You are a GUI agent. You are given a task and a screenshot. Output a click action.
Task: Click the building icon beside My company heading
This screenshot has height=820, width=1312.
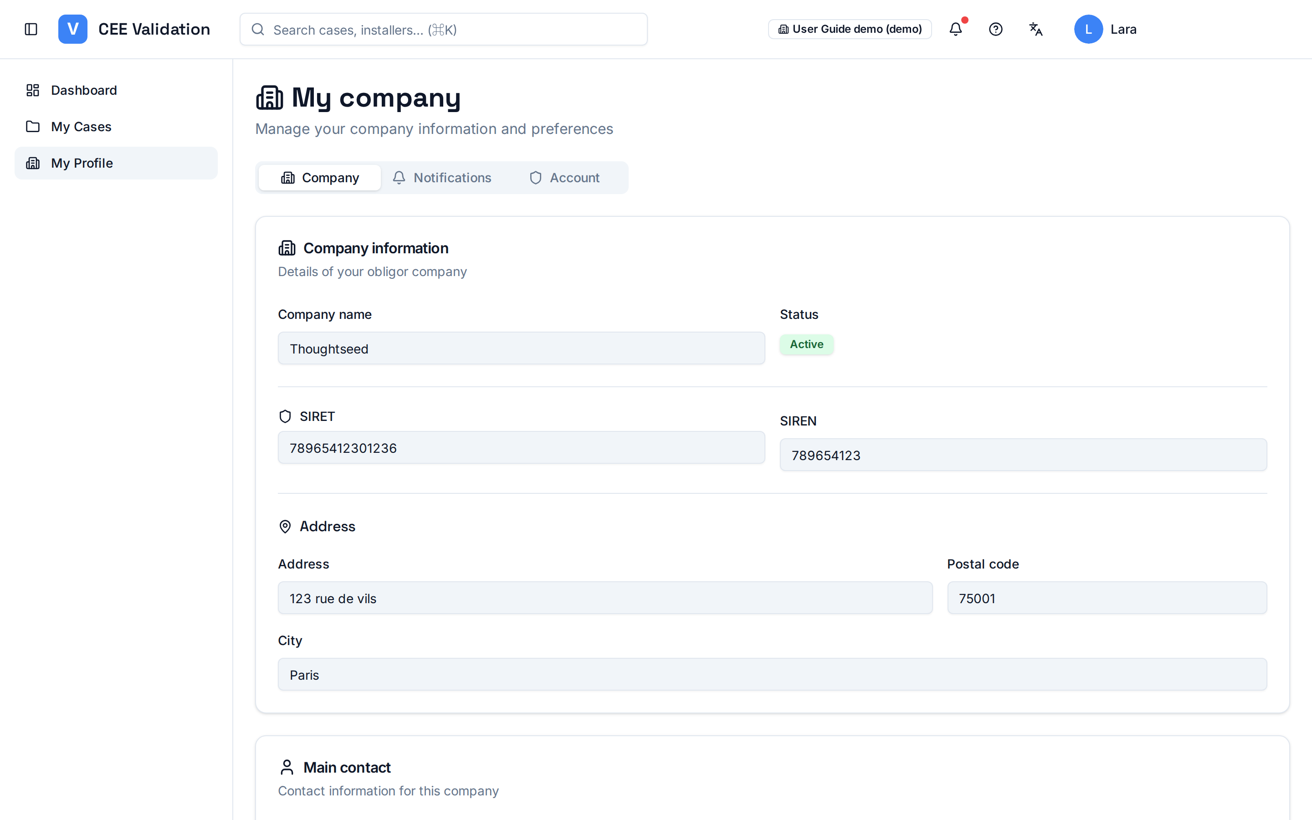coord(269,97)
